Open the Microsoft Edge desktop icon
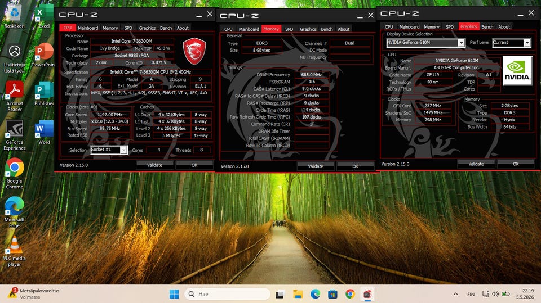The height and width of the screenshot is (303, 541). (x=15, y=213)
